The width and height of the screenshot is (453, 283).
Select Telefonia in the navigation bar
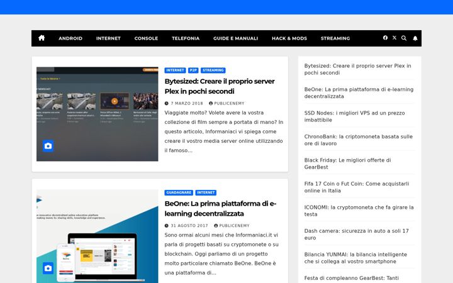pos(186,38)
